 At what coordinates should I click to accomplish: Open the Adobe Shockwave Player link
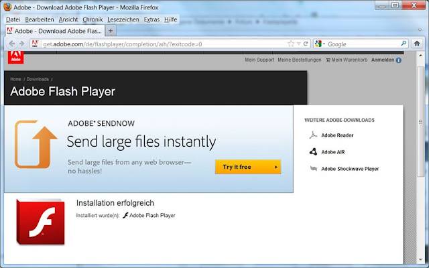point(350,169)
